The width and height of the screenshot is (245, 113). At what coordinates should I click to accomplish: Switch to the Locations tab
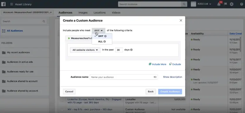(x=100, y=13)
